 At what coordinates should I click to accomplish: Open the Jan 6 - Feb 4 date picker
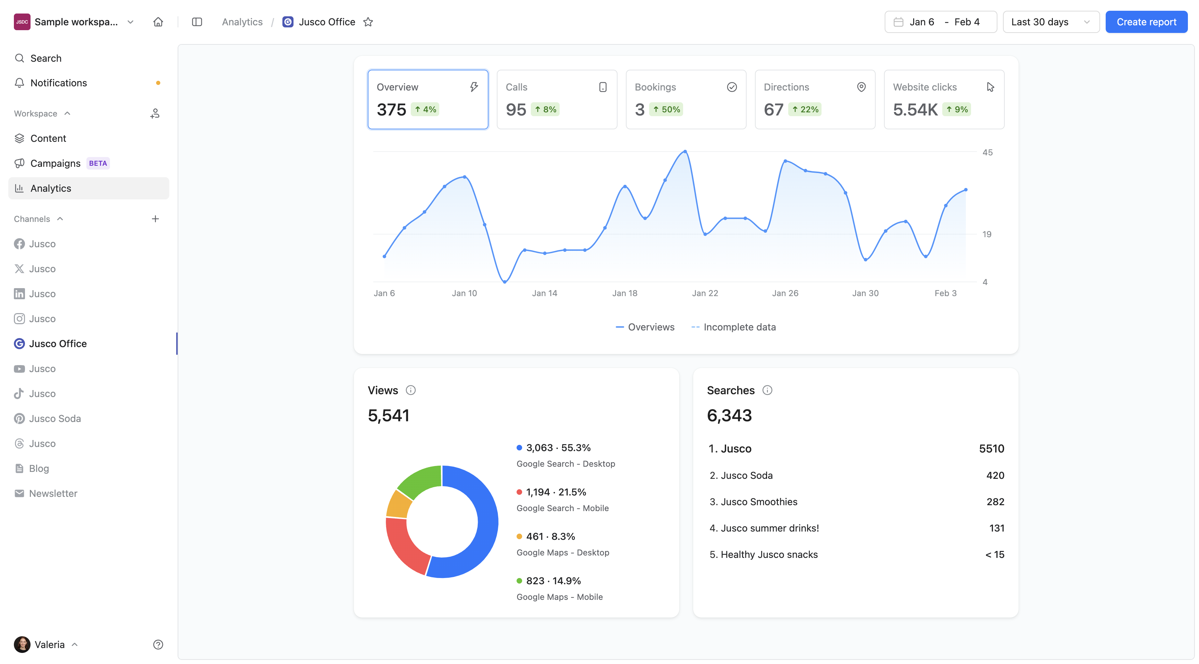(940, 22)
